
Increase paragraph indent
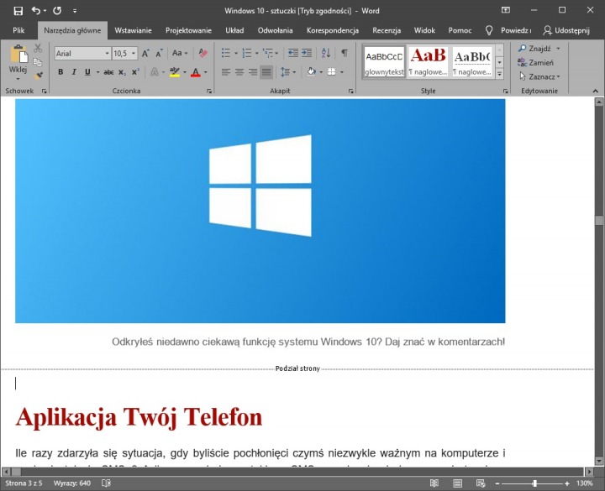pyautogui.click(x=307, y=53)
